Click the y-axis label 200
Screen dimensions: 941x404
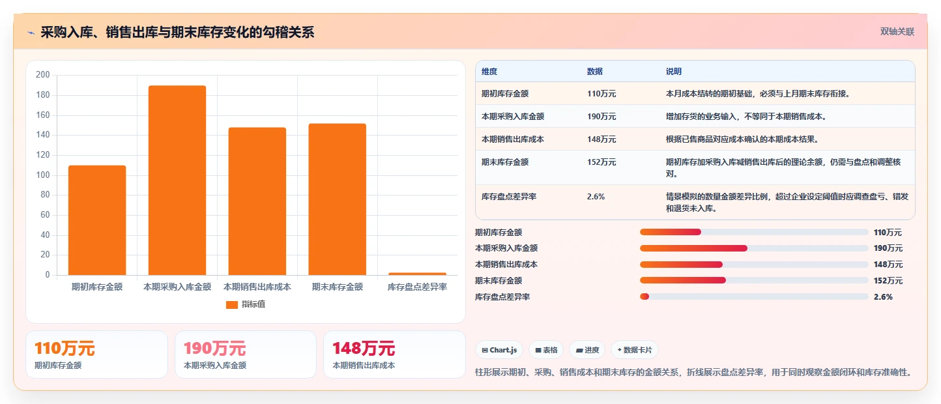pyautogui.click(x=43, y=76)
